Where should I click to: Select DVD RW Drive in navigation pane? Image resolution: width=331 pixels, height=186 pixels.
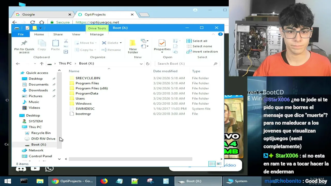41,139
